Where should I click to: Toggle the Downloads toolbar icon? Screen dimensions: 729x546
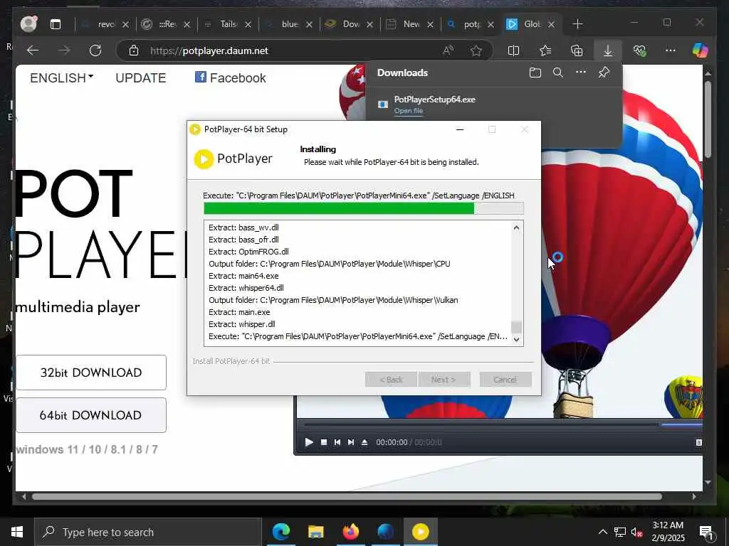[608, 50]
